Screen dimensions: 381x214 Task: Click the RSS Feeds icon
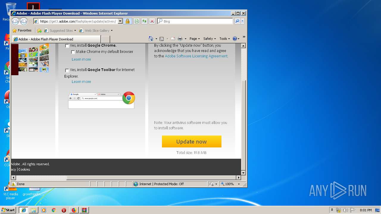click(x=162, y=39)
